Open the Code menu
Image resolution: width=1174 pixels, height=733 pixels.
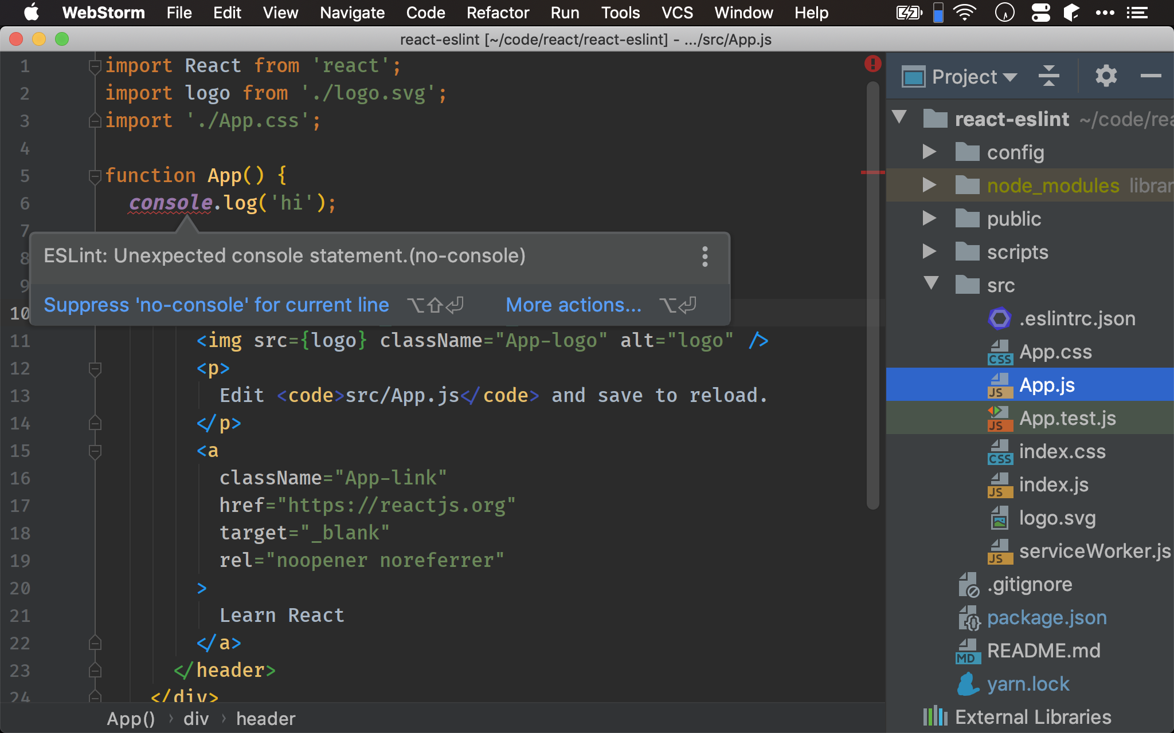425,13
